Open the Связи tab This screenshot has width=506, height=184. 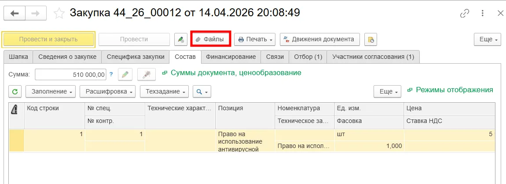point(275,57)
